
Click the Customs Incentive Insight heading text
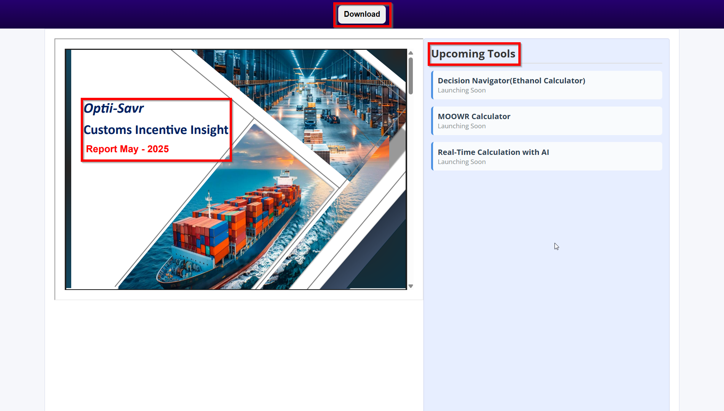tap(156, 130)
